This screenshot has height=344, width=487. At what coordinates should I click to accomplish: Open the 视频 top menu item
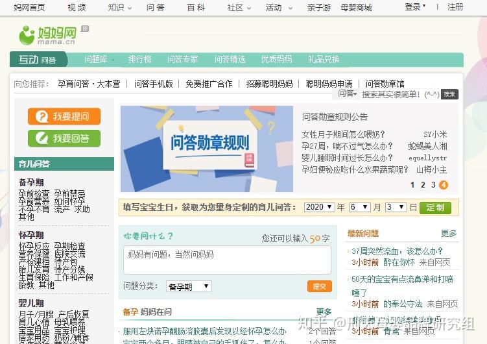(77, 7)
